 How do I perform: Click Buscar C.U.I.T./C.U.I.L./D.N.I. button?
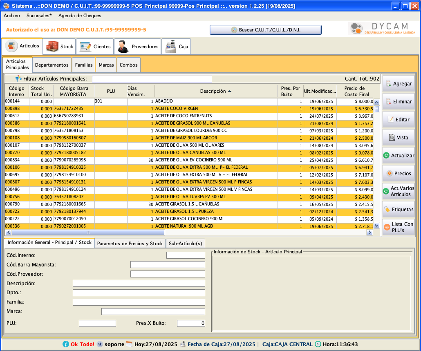(x=266, y=30)
